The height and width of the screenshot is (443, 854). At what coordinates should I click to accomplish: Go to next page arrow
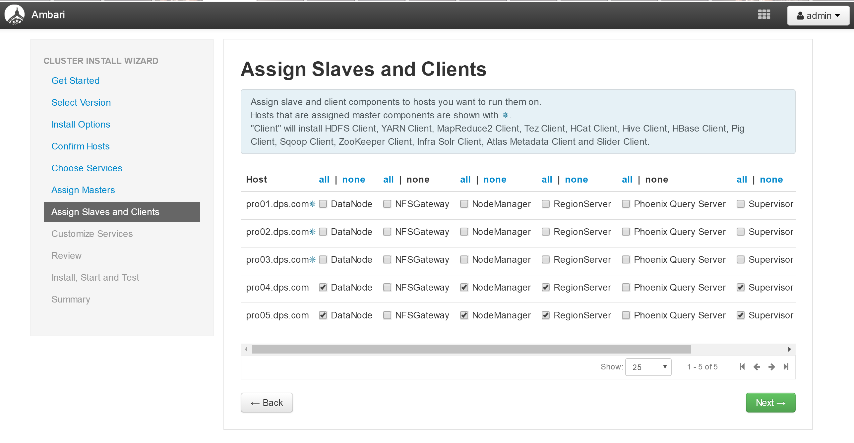771,367
